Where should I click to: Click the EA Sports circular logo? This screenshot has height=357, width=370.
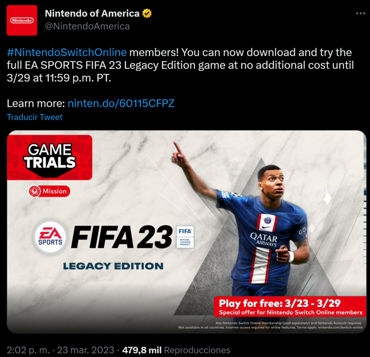pos(50,237)
